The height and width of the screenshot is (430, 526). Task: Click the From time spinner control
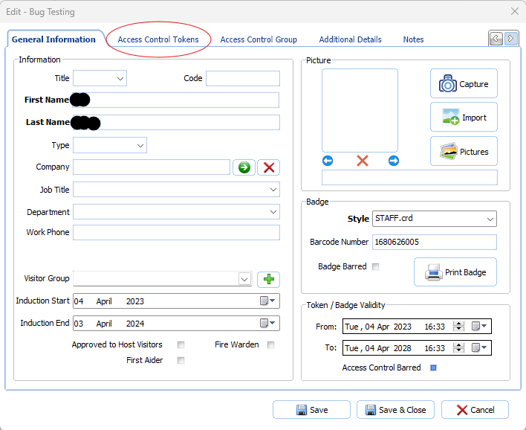[458, 326]
